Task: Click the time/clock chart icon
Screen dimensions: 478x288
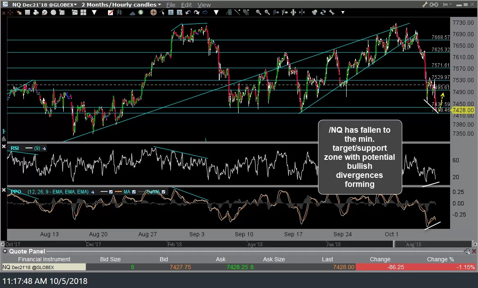Action: point(44,12)
